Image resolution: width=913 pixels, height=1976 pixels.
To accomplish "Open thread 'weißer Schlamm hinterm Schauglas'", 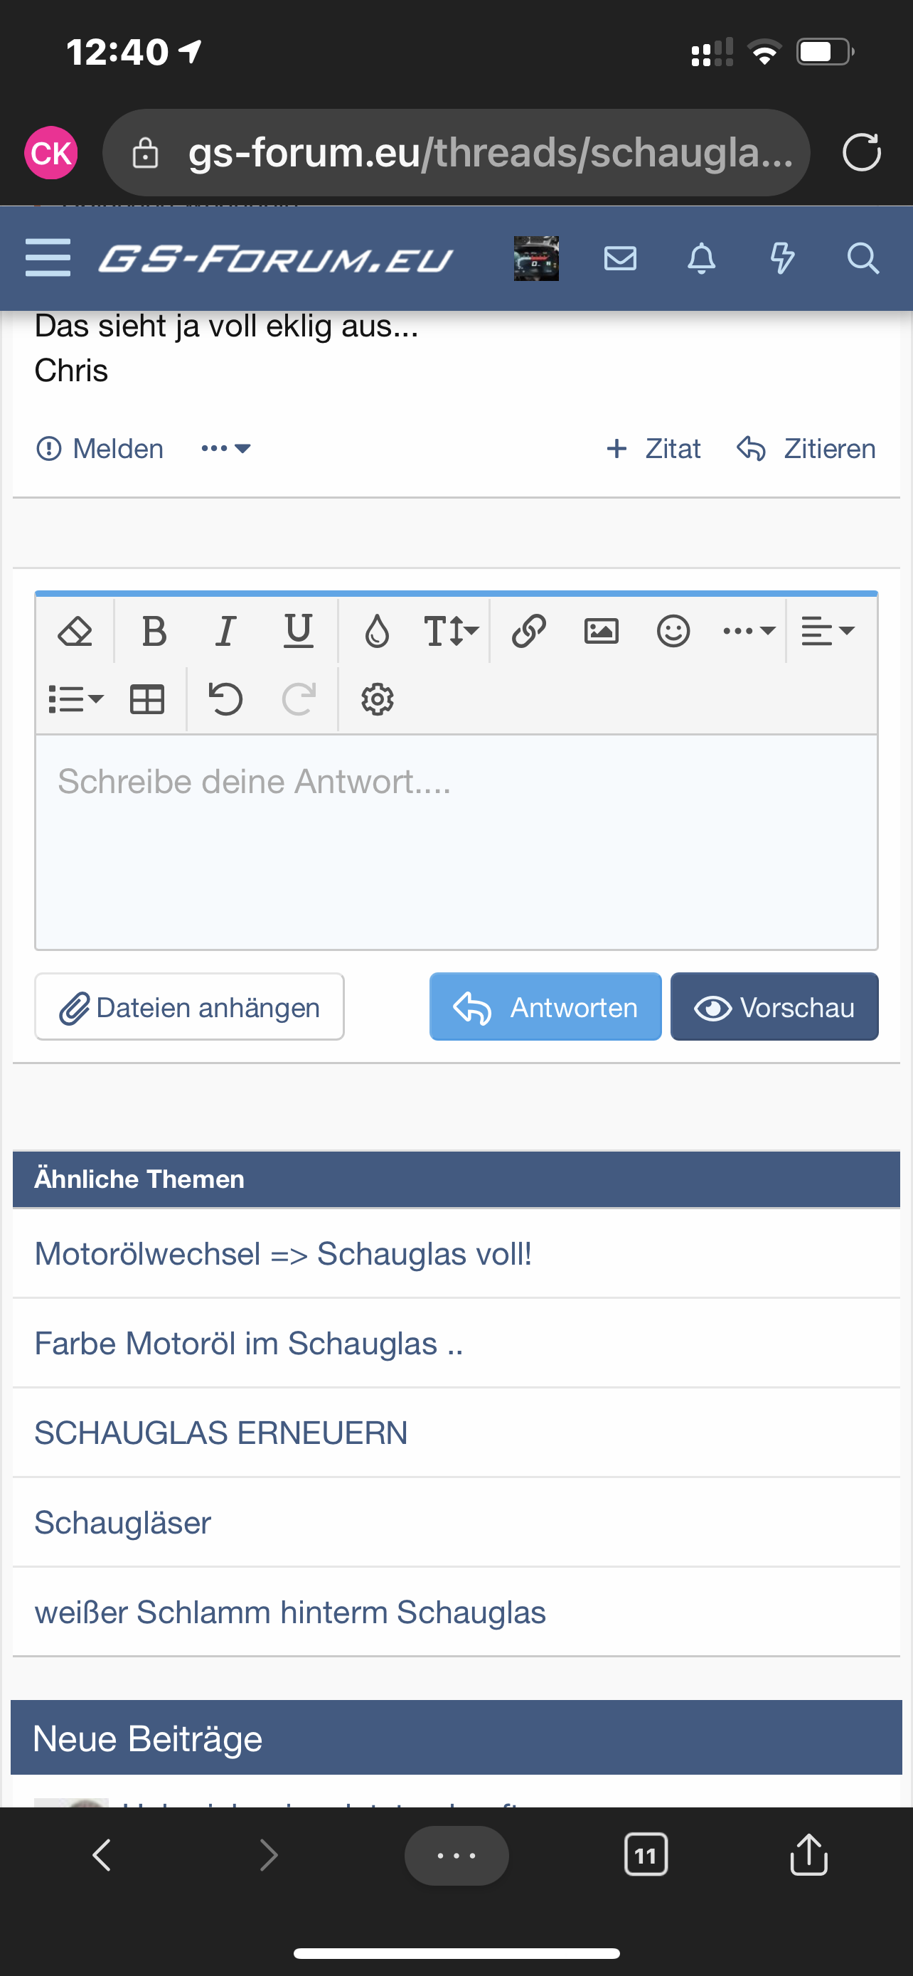I will tap(290, 1612).
